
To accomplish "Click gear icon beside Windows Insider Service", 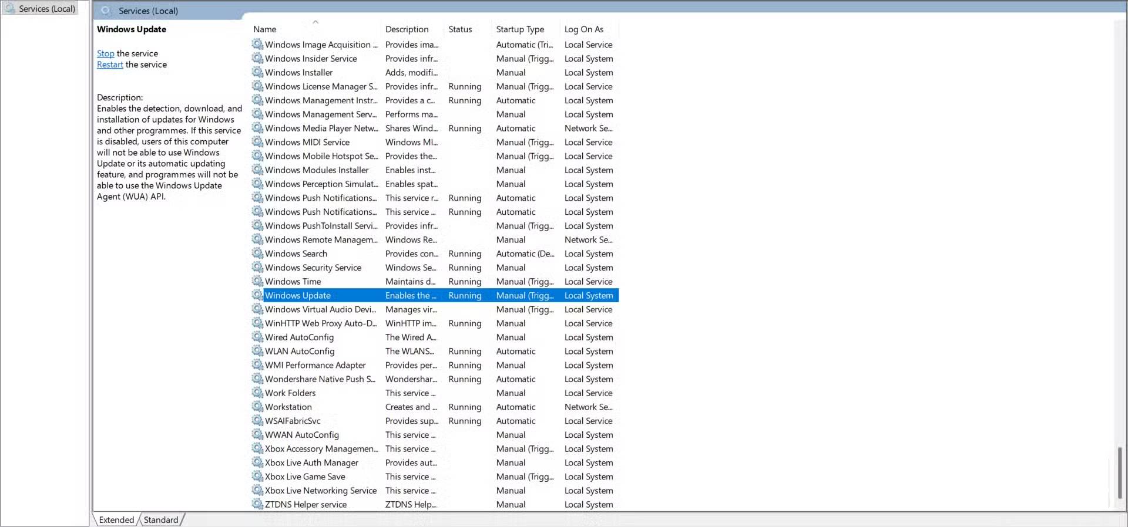I will point(257,58).
